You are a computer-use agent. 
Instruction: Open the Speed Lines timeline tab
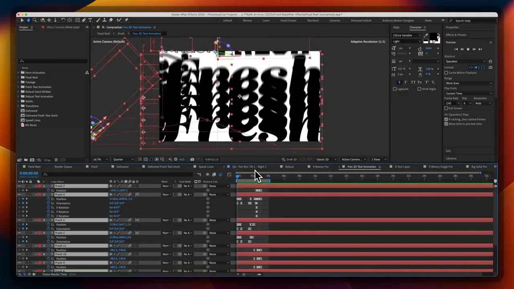(x=206, y=167)
